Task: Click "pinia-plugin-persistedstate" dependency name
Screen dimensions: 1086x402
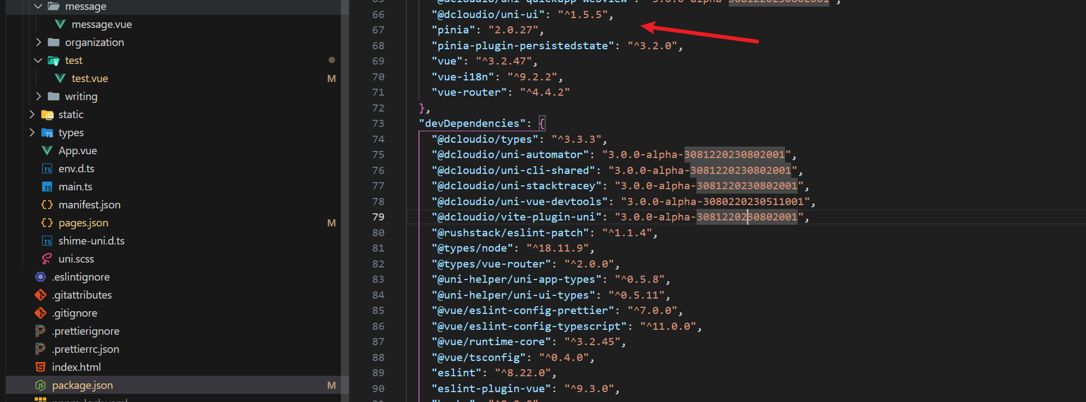Action: 522,45
